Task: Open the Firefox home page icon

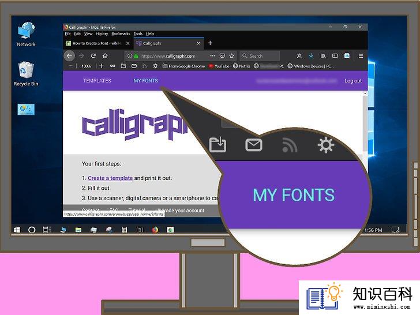Action: click(x=105, y=56)
